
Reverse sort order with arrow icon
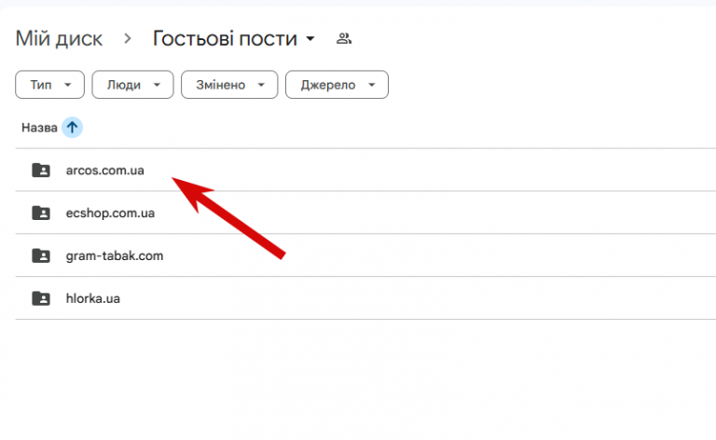pos(72,128)
